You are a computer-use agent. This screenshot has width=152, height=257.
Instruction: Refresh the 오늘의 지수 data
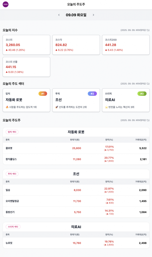coord(148,30)
